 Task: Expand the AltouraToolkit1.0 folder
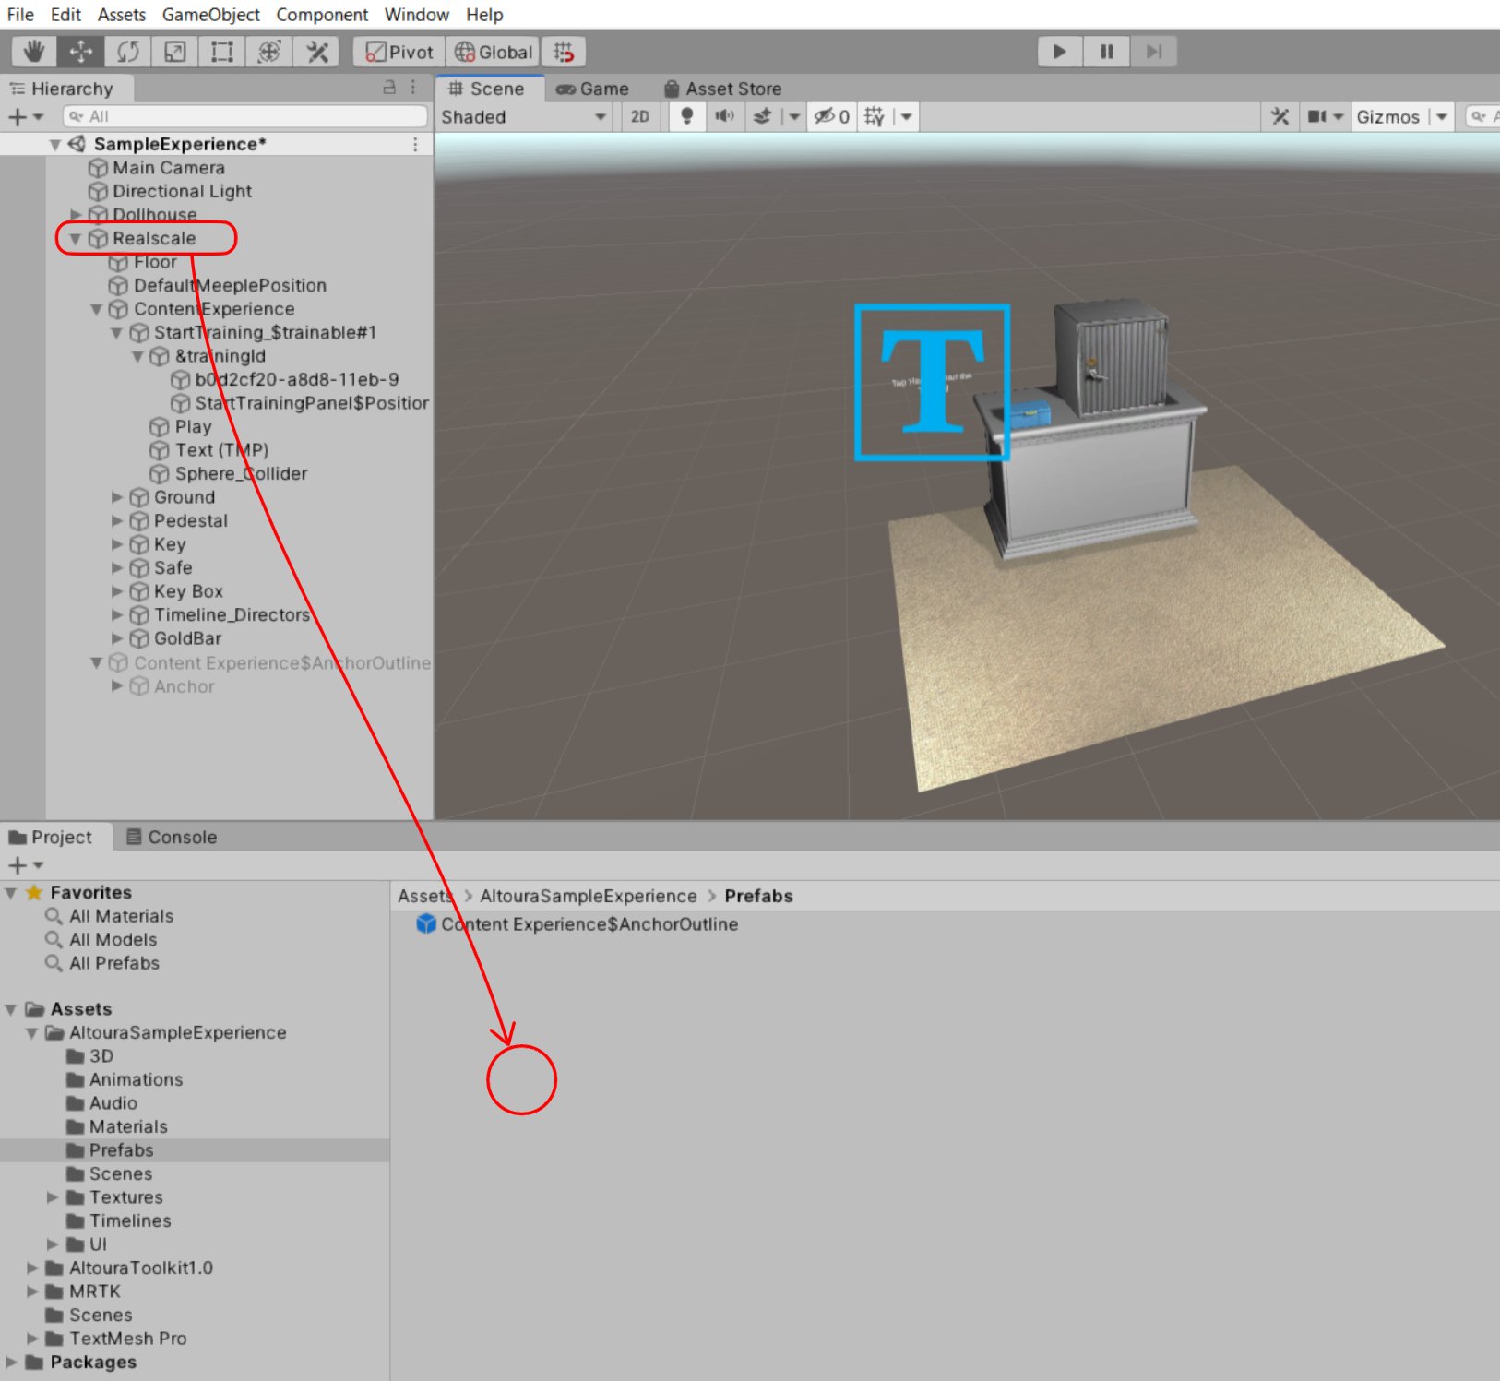31,1268
